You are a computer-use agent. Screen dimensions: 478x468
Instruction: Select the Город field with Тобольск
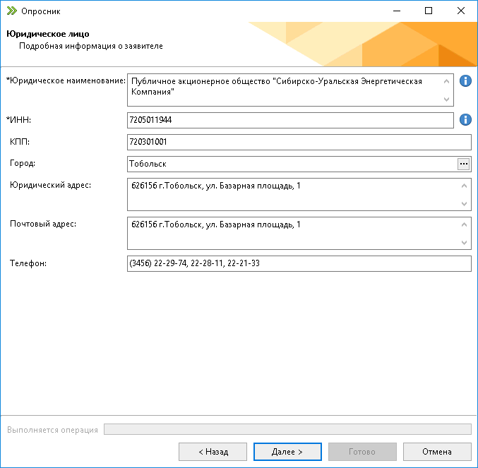[291, 164]
